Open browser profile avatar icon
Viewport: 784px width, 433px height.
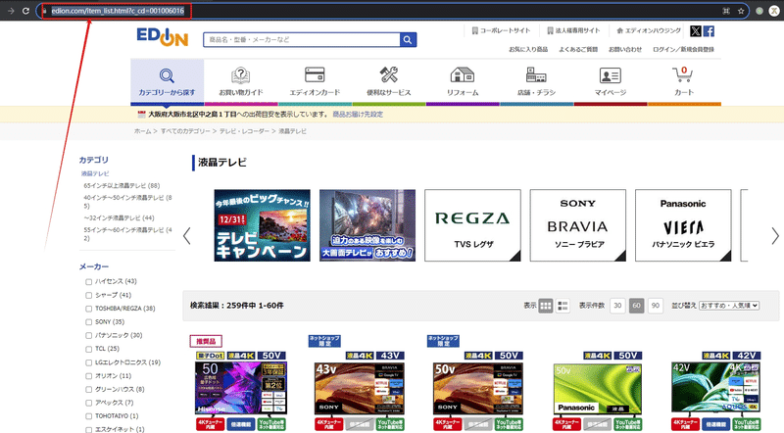tap(774, 11)
